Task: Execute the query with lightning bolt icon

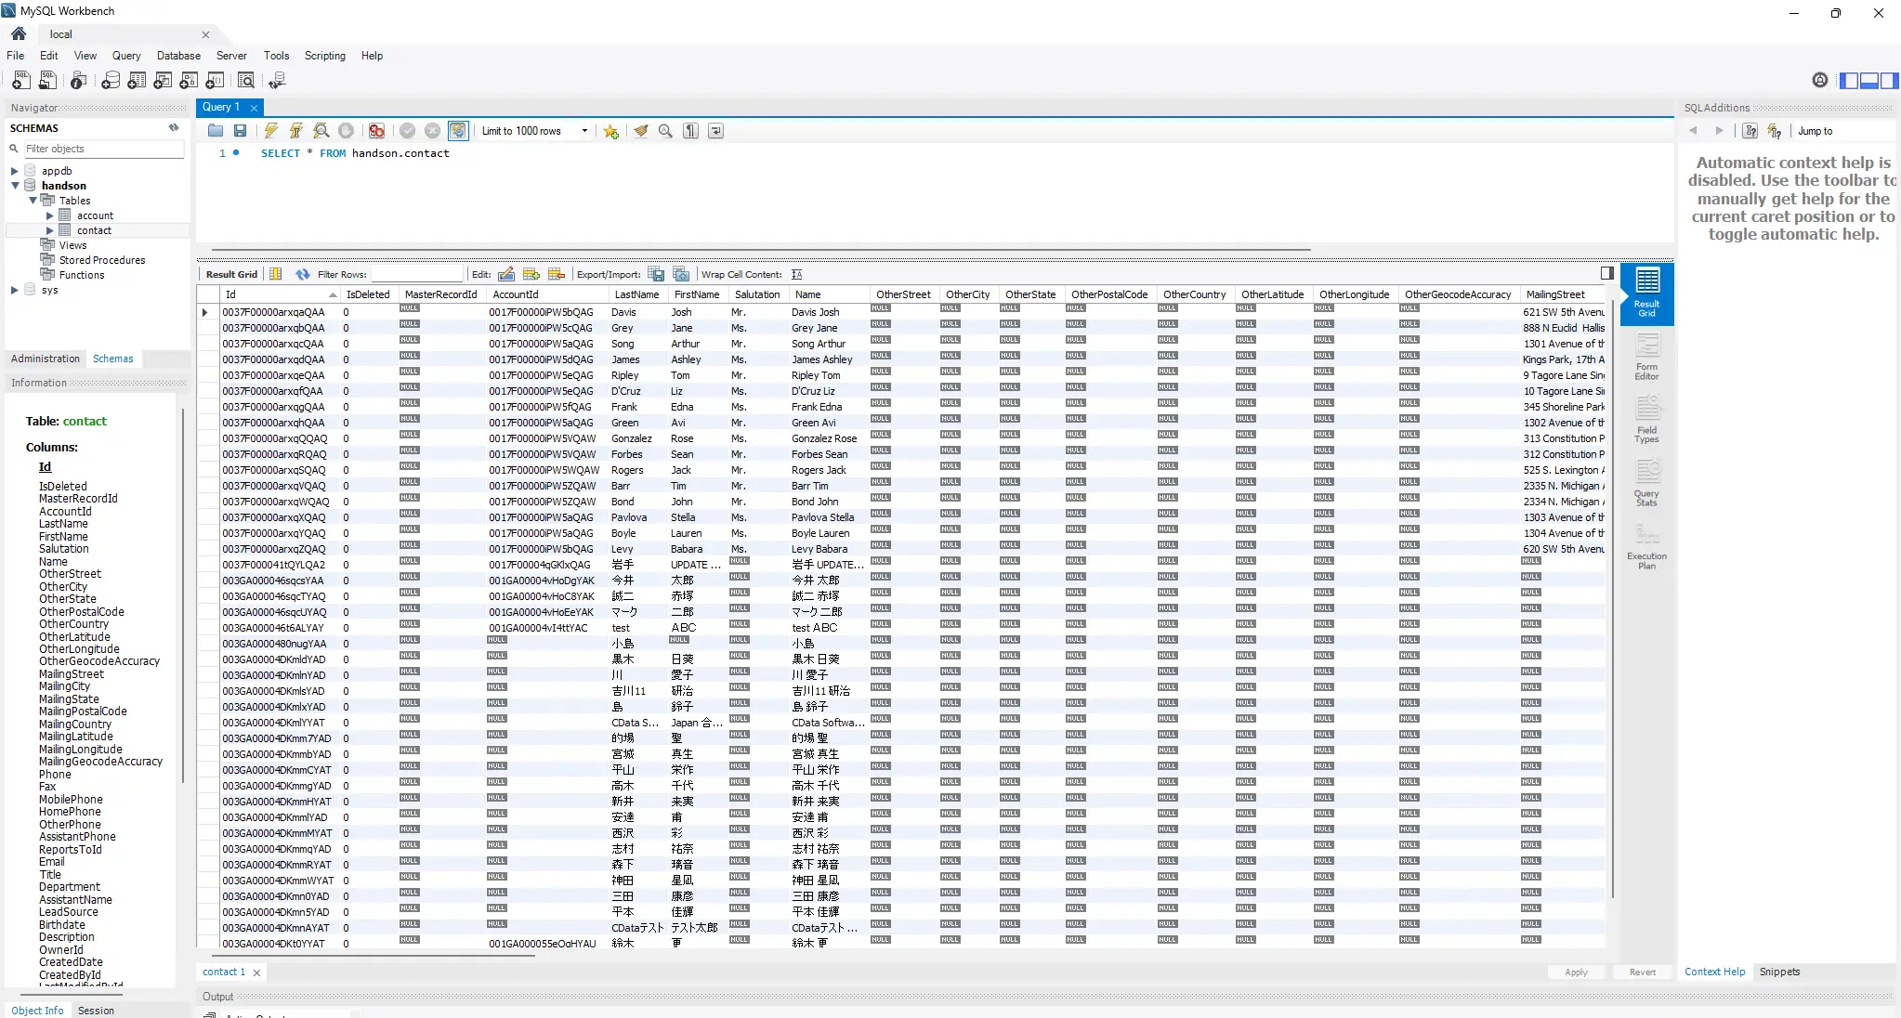Action: (x=271, y=131)
